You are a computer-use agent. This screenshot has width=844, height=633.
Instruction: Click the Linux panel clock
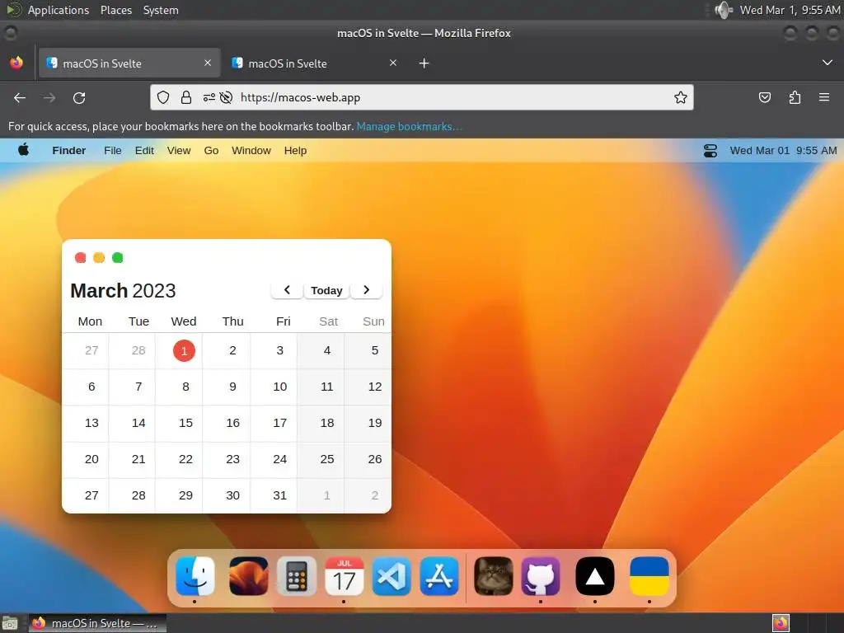[790, 10]
